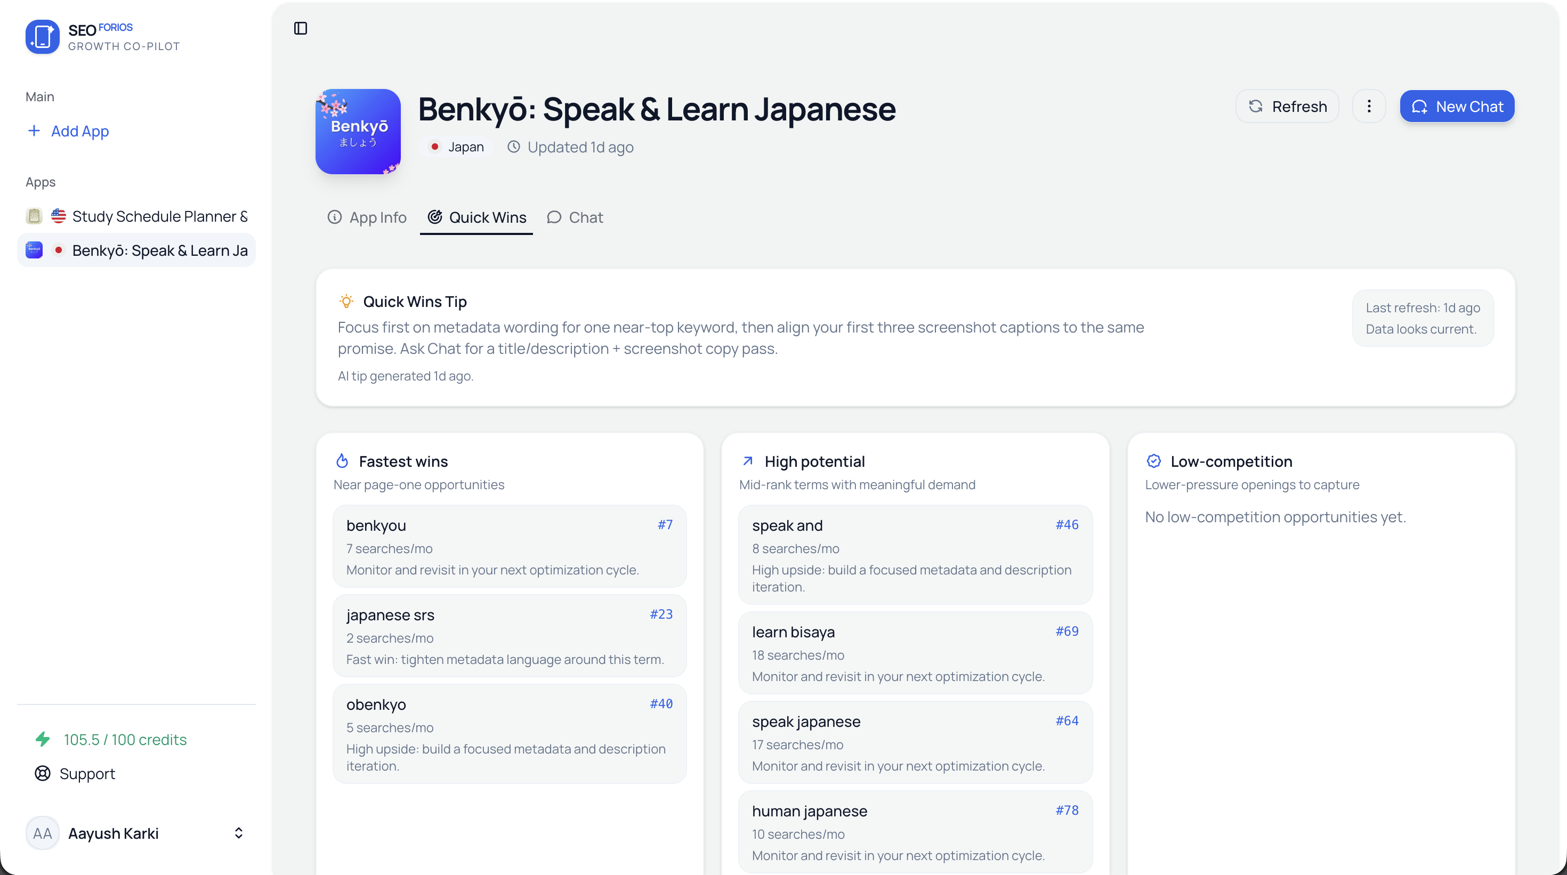1567x875 pixels.
Task: Click the lightbulb Quick Wins Tip icon
Action: coord(346,302)
